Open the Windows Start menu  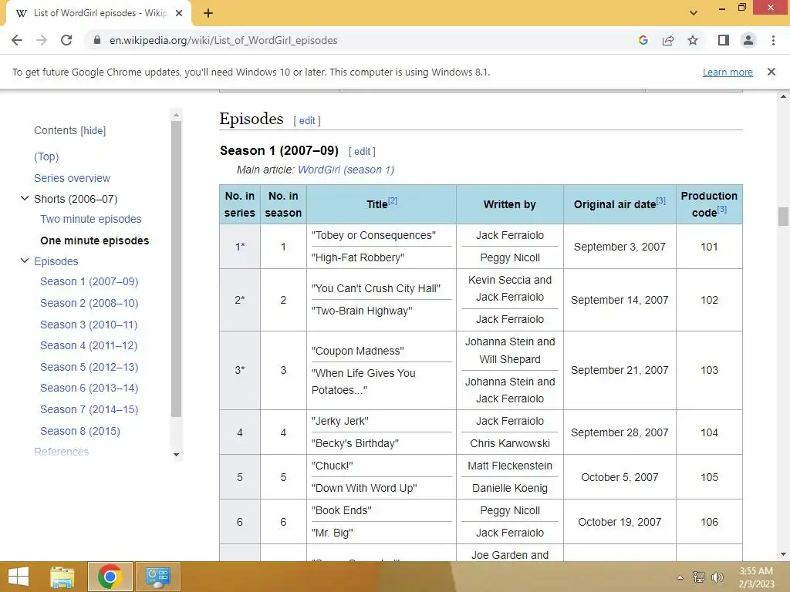click(x=19, y=577)
